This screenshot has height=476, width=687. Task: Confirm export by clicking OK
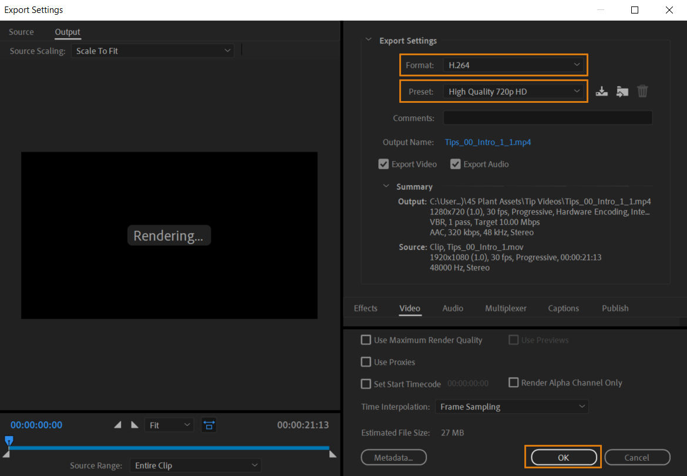(563, 457)
